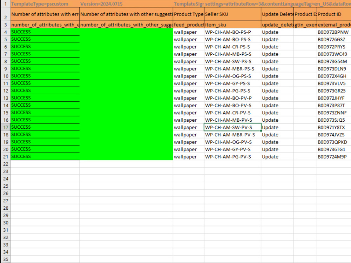This screenshot has width=351, height=263.
Task: Click Product ID cell B0D973ZNNF
Action: click(x=334, y=113)
